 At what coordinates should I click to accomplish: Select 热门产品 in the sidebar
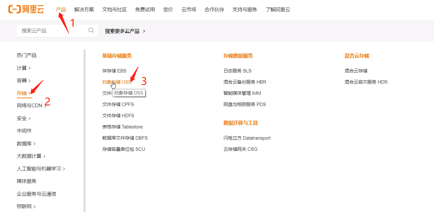click(x=27, y=55)
